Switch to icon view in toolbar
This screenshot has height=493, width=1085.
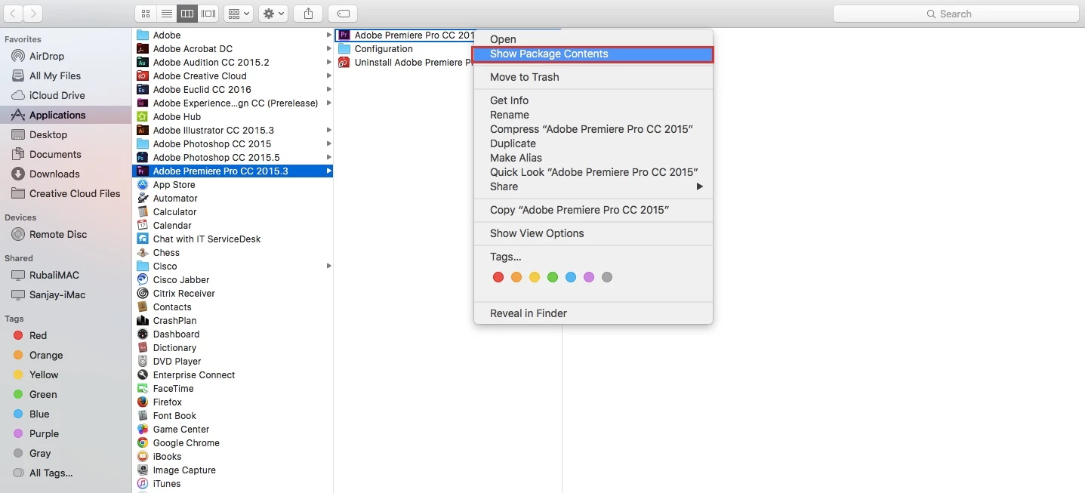[145, 14]
